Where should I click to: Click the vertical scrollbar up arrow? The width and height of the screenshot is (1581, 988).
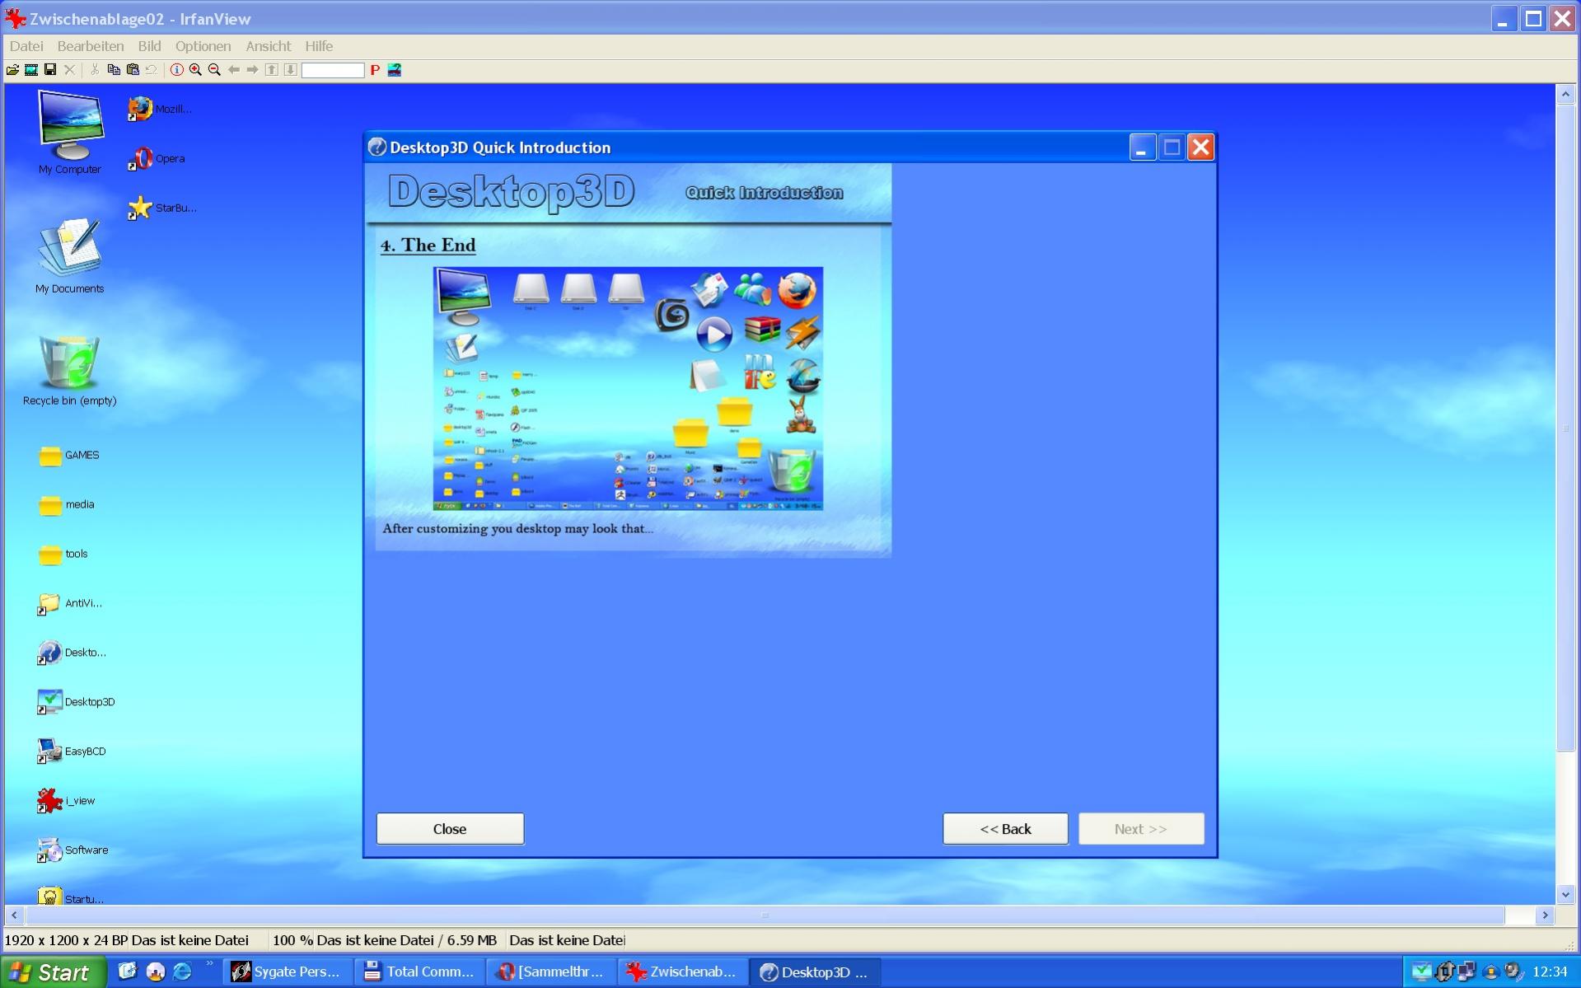(x=1565, y=95)
